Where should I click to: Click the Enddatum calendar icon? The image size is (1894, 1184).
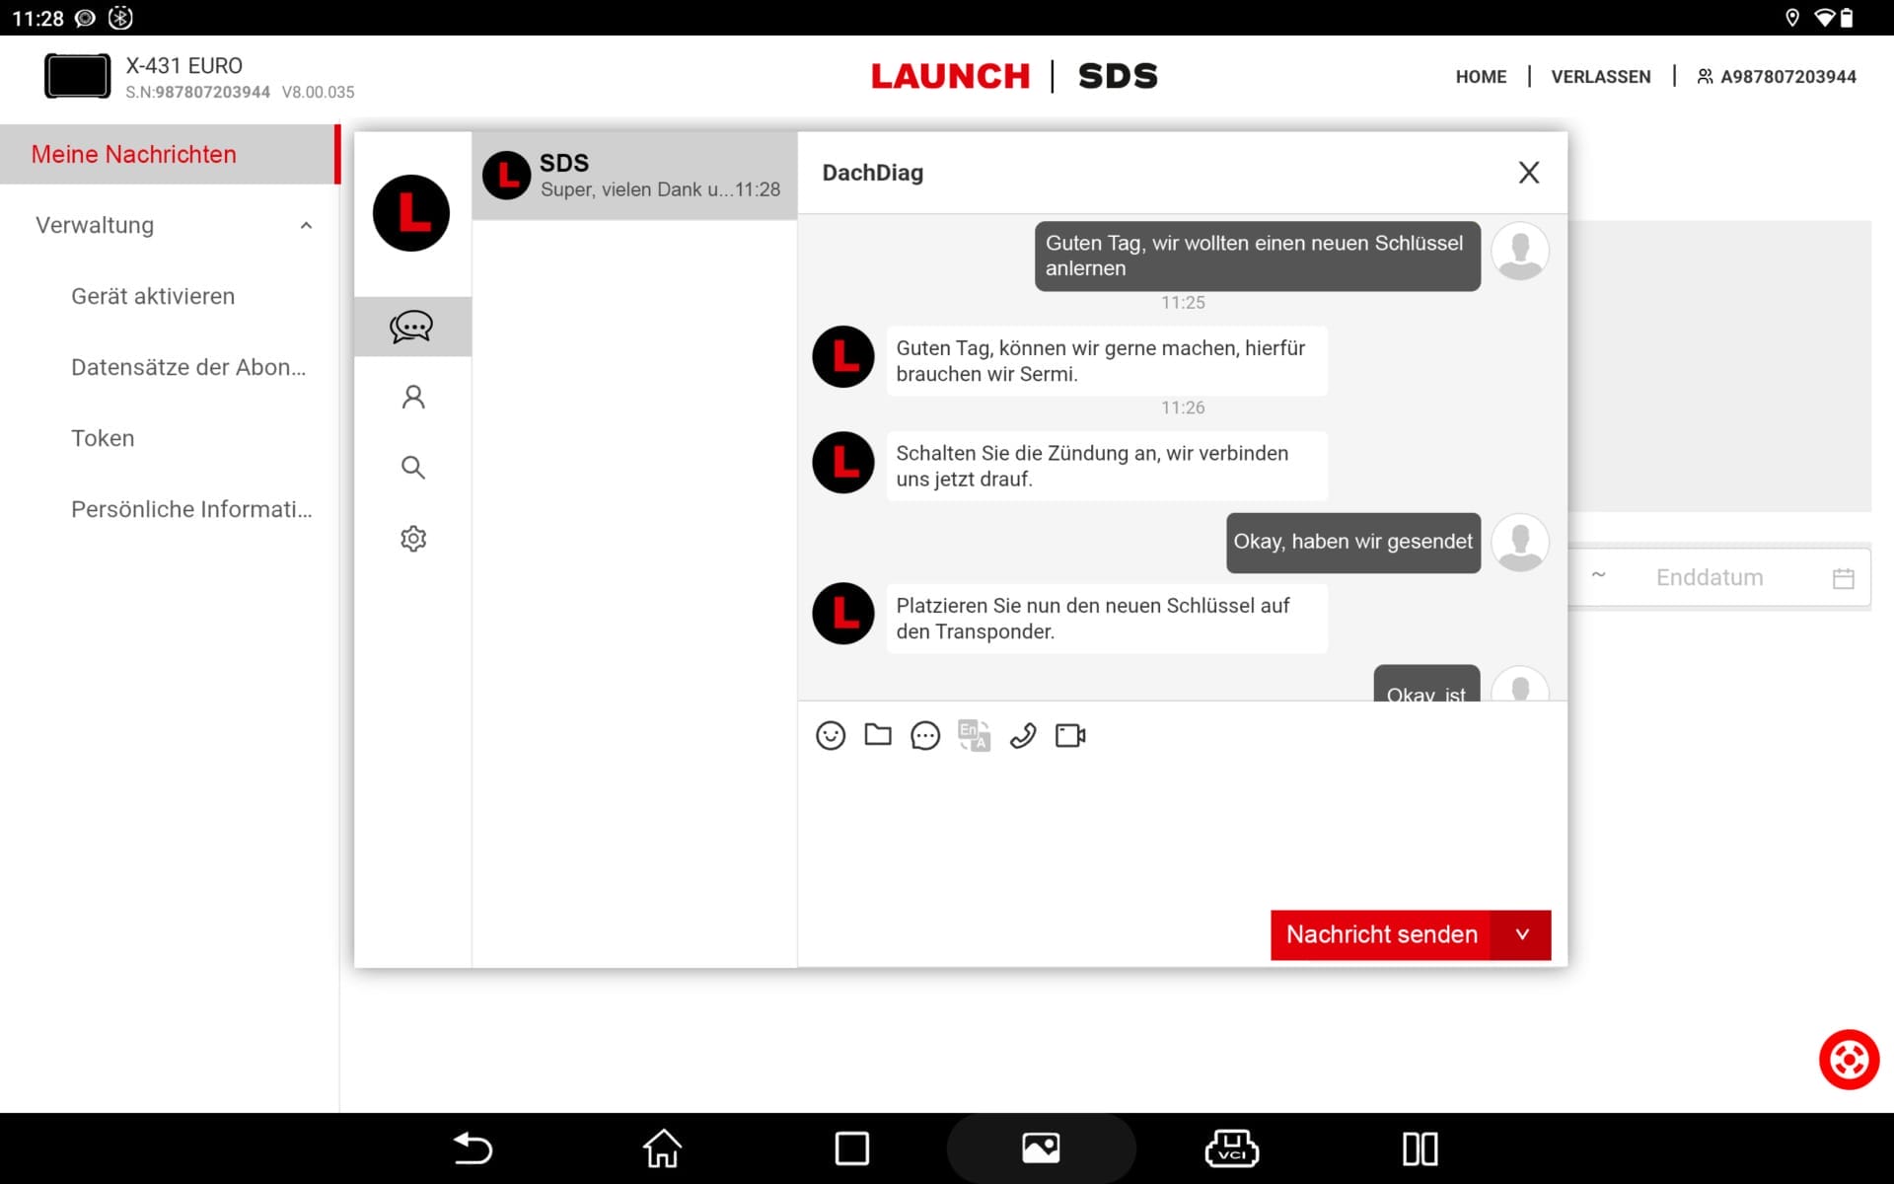1843,578
